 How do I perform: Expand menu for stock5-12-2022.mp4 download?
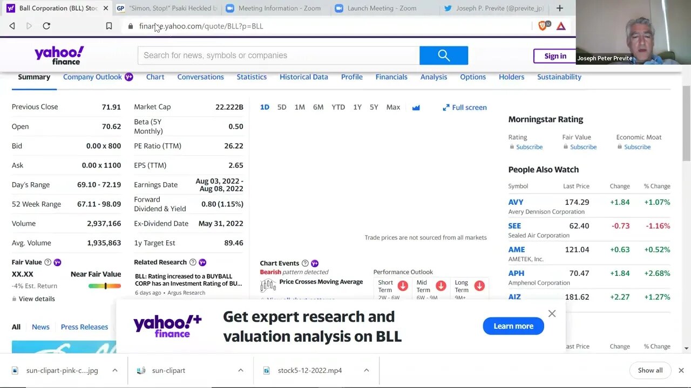tap(367, 370)
